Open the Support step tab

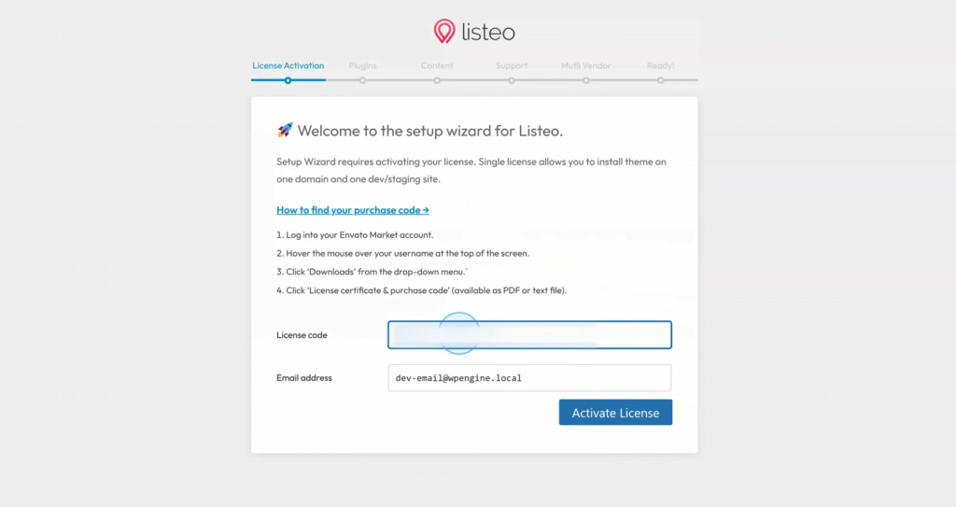point(512,65)
